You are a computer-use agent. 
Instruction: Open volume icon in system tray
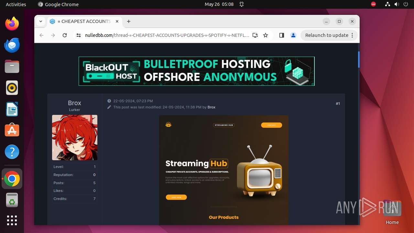point(397,4)
